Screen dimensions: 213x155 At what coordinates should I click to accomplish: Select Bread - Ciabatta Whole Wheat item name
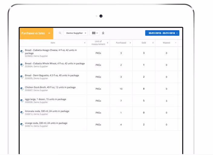pyautogui.click(x=55, y=63)
